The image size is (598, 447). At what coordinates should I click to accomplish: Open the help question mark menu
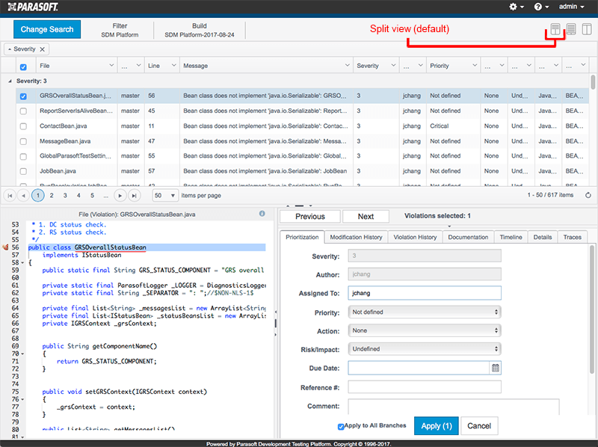coord(541,7)
